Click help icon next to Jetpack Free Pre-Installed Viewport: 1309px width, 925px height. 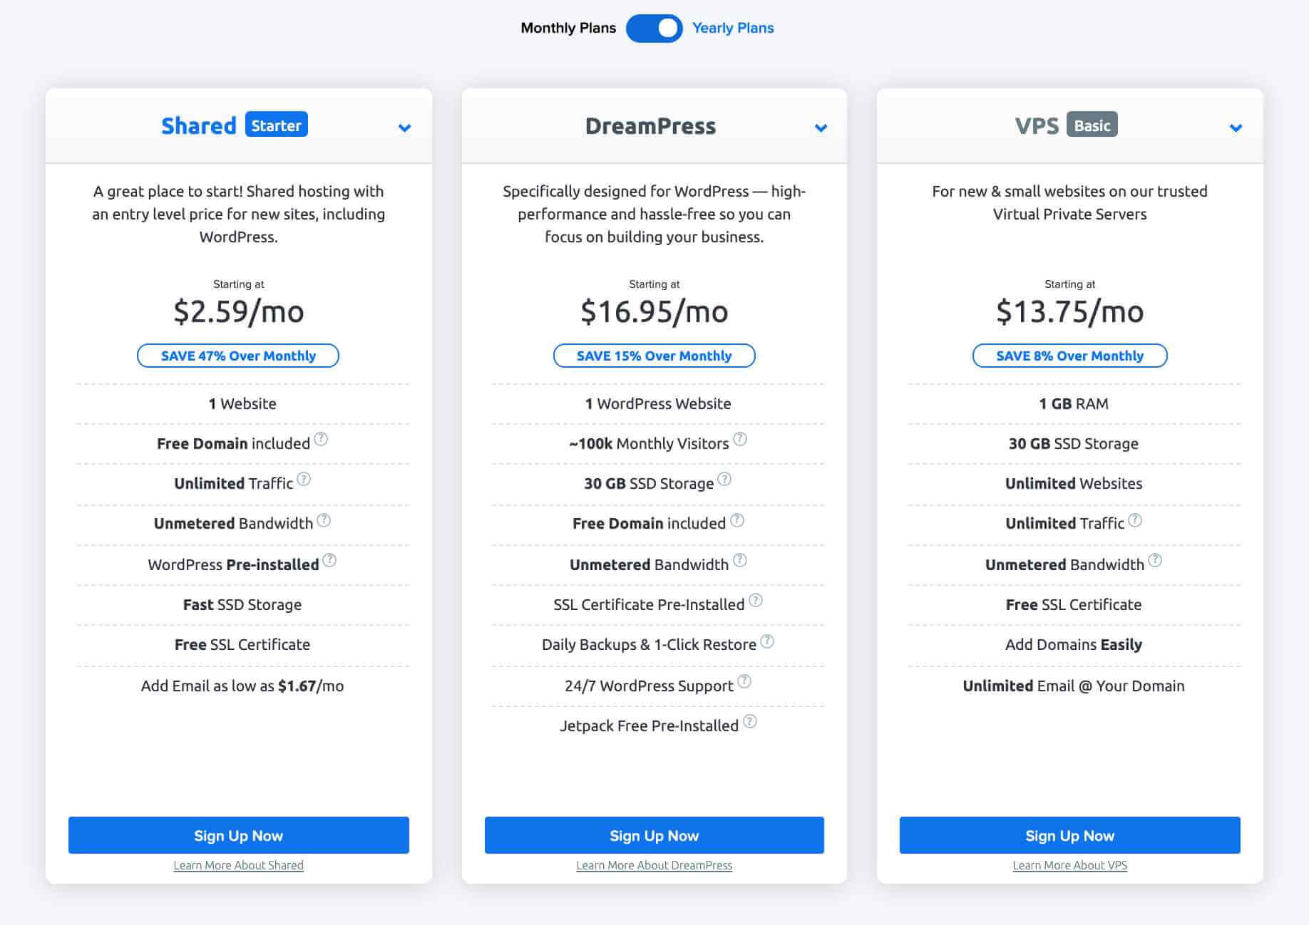point(750,722)
